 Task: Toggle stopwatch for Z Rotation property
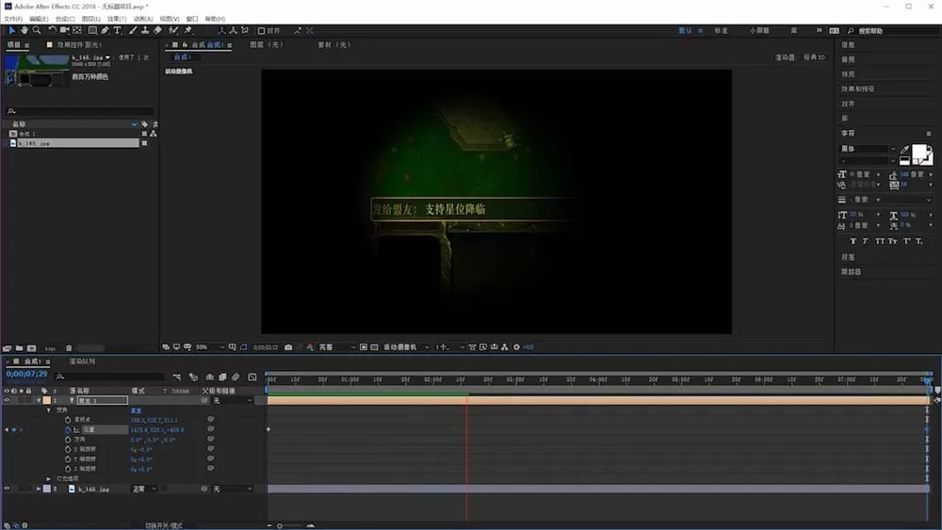[68, 469]
